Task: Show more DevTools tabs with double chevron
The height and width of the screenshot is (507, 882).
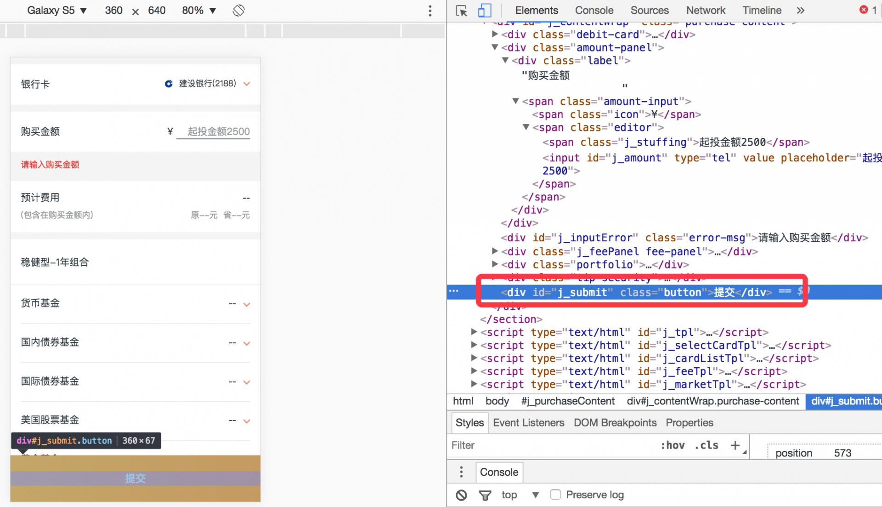Action: coord(801,11)
